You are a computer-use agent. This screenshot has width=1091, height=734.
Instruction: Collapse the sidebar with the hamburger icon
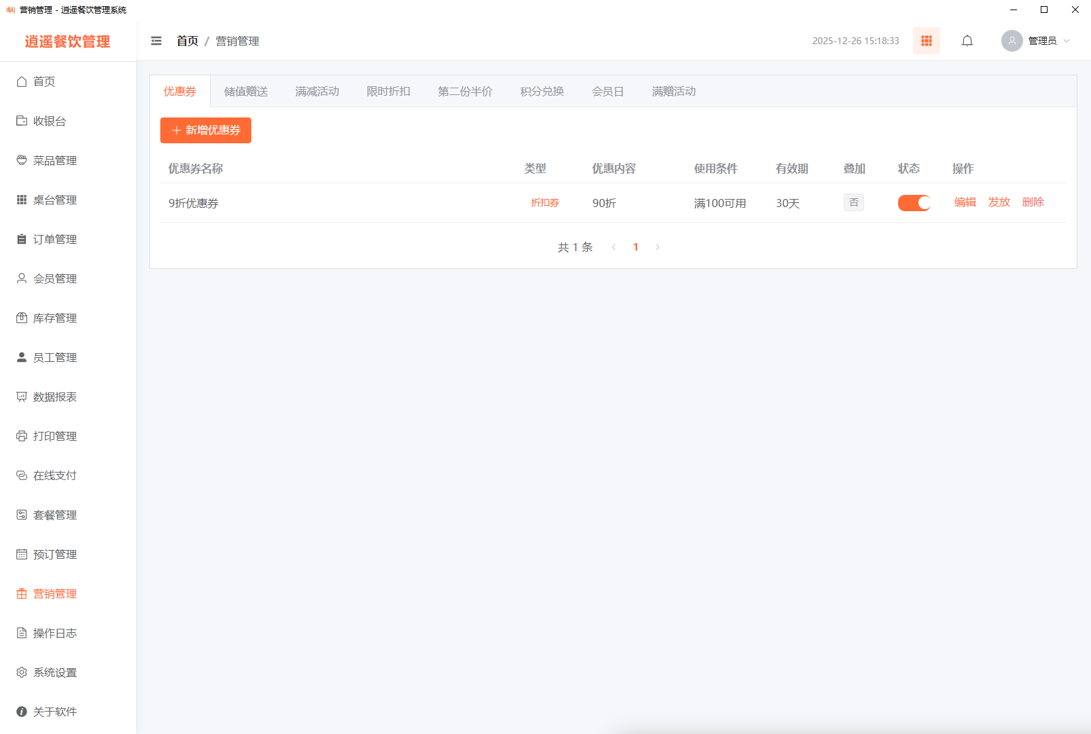coord(156,41)
